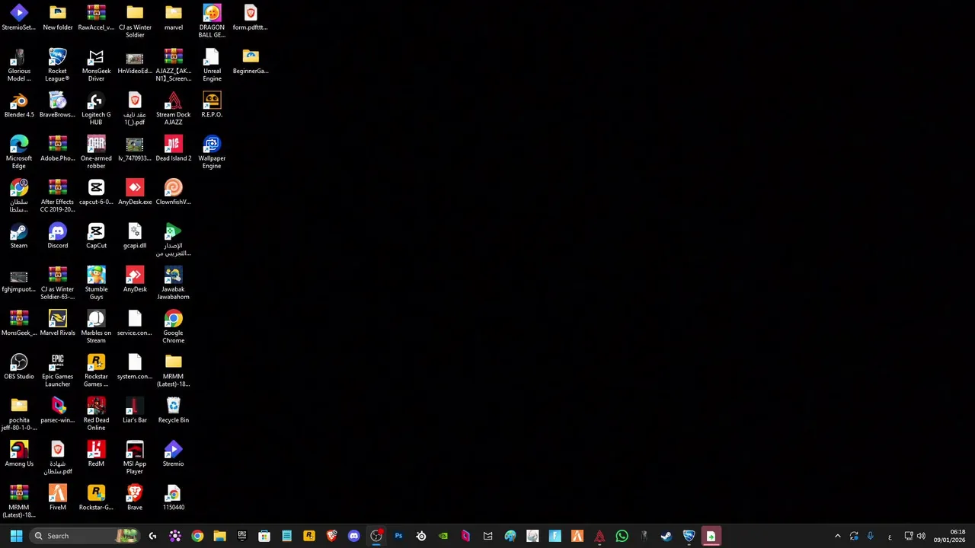975x548 pixels.
Task: Open the Blender 4.5 desktop shortcut
Action: [x=19, y=106]
